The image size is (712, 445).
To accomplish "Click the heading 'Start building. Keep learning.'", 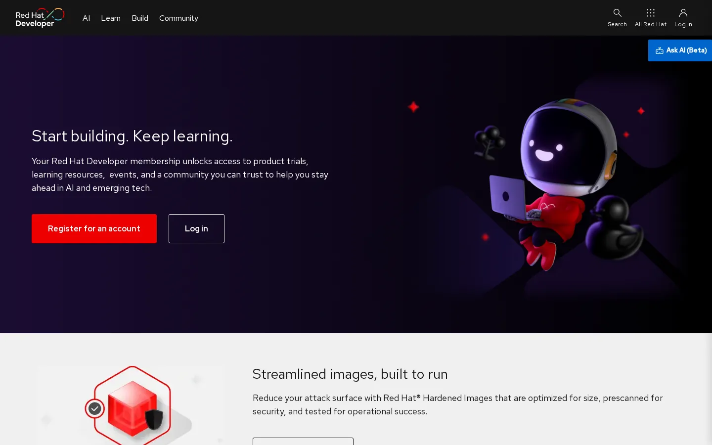I will pyautogui.click(x=132, y=135).
